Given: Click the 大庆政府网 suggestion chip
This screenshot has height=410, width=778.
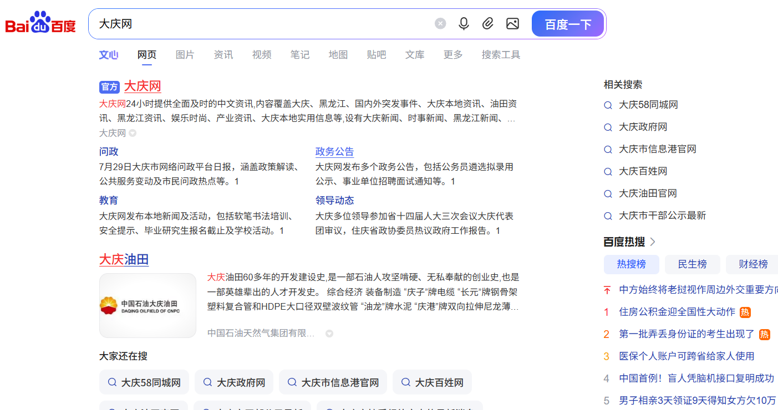Looking at the screenshot, I should [x=234, y=382].
